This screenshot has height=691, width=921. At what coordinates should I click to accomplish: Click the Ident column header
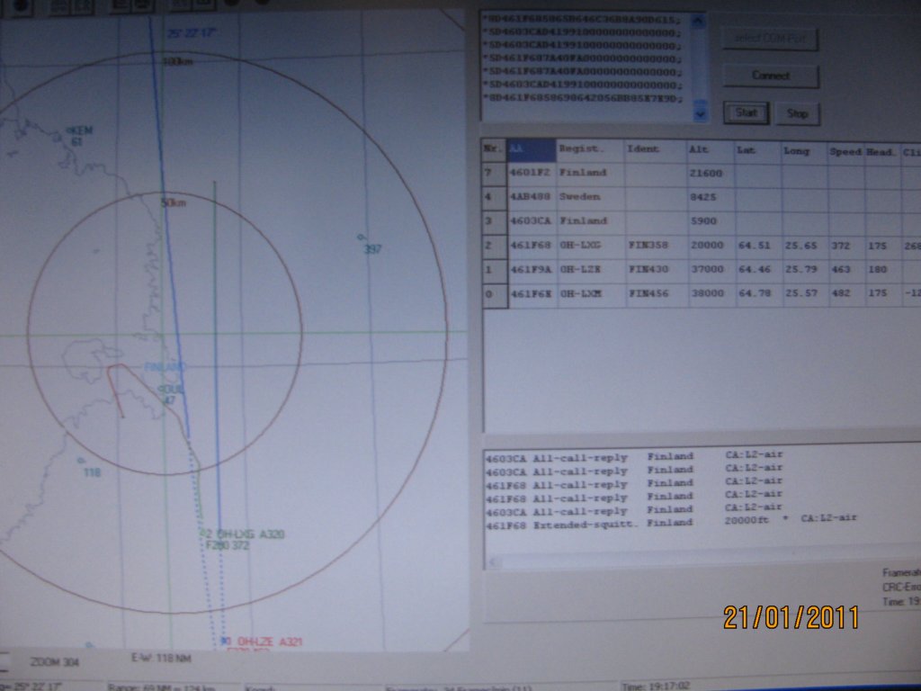click(x=642, y=149)
